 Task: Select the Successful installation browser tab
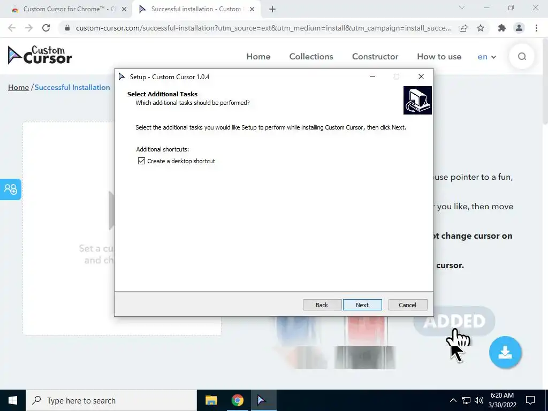(196, 9)
